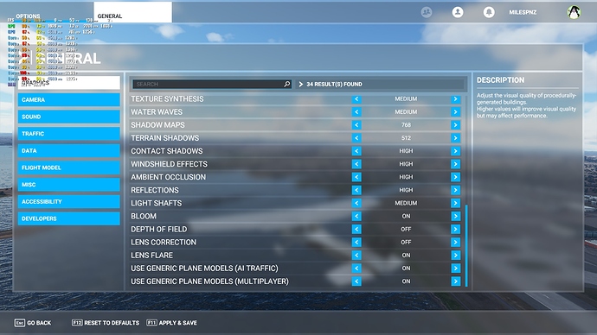This screenshot has height=335, width=597.
Task: Open the friends group icon
Action: pos(427,12)
